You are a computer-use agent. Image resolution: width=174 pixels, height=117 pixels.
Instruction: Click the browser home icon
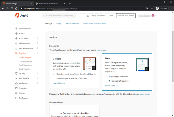[x=16, y=8]
